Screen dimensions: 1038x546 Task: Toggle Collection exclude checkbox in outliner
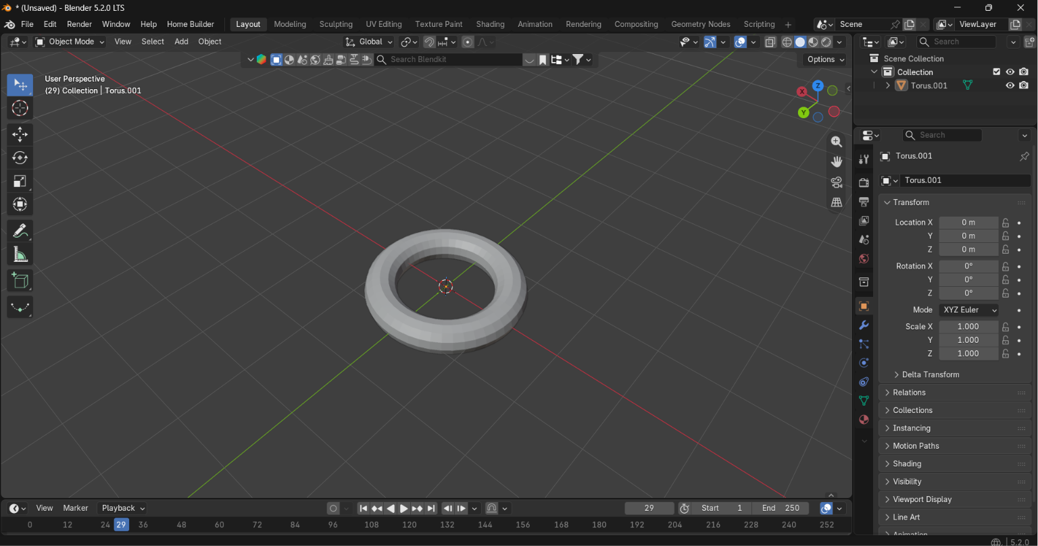point(996,72)
